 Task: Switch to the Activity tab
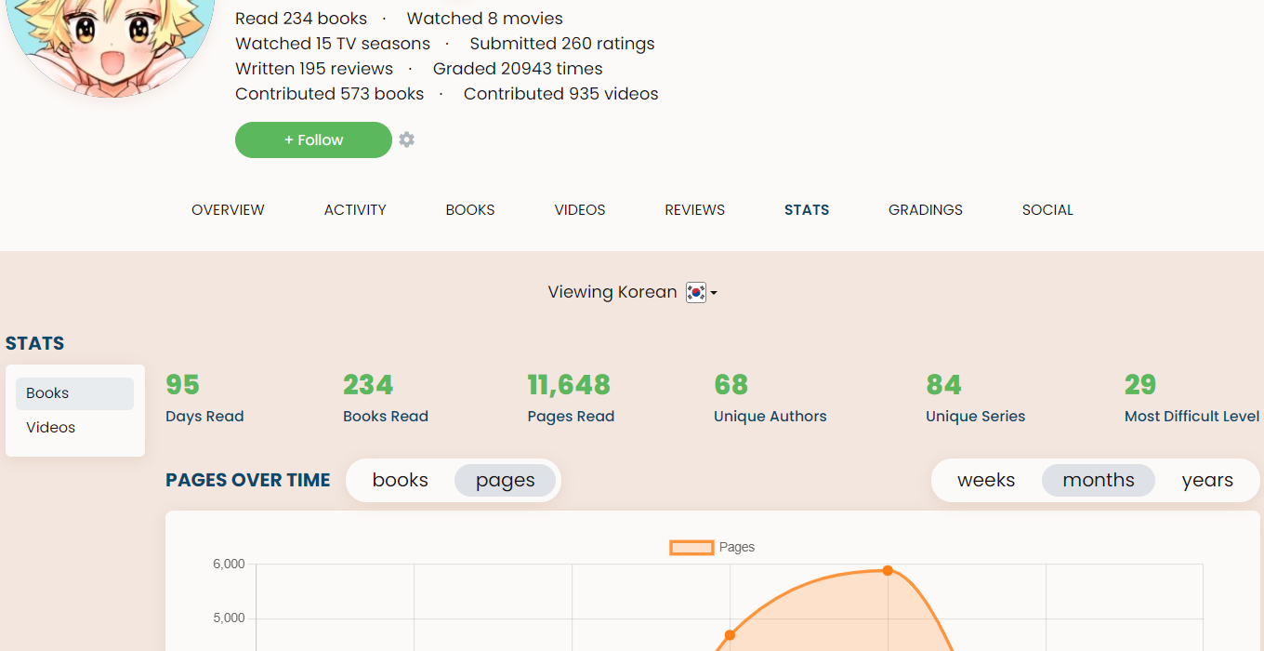(355, 210)
